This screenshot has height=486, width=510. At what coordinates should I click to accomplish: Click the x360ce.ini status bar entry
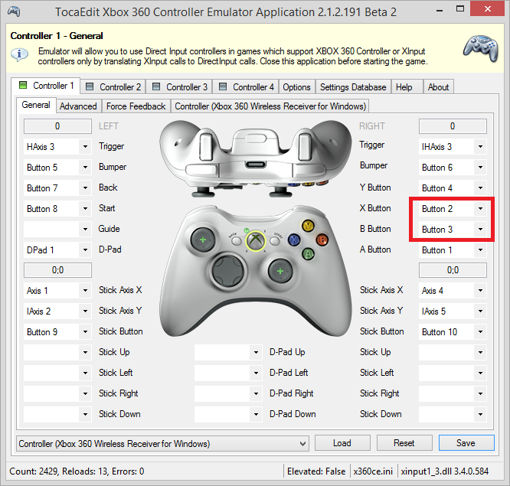[373, 471]
